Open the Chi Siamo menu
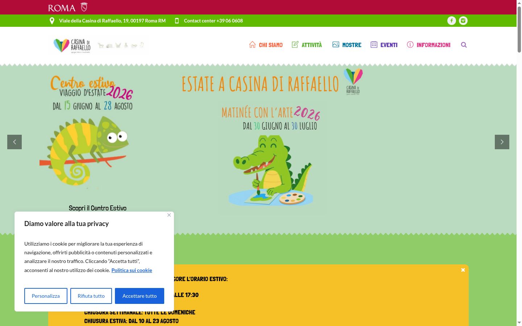The width and height of the screenshot is (522, 326). 270,45
